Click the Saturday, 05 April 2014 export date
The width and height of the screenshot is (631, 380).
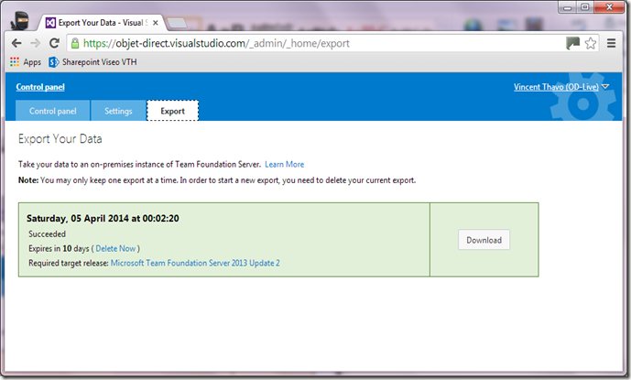point(103,218)
